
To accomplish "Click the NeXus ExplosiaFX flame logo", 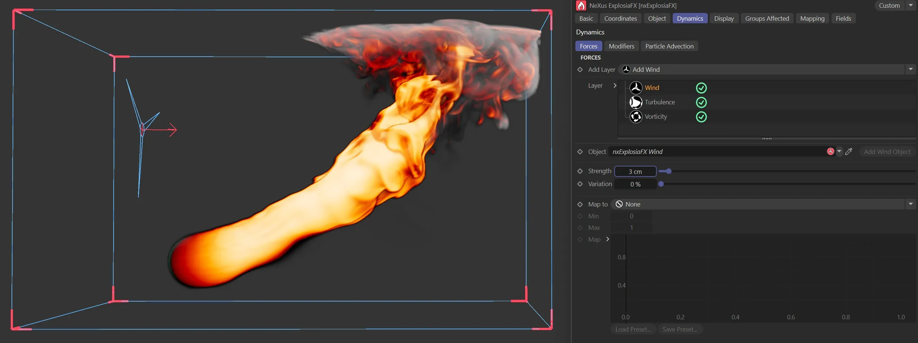I will pos(581,6).
